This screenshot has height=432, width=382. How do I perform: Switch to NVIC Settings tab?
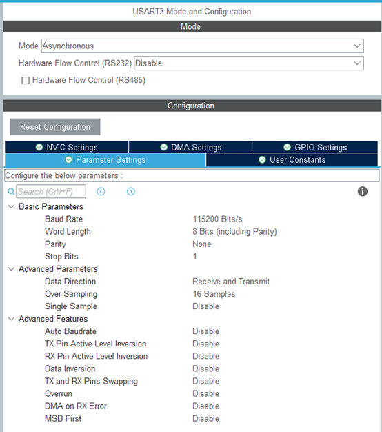tap(67, 147)
